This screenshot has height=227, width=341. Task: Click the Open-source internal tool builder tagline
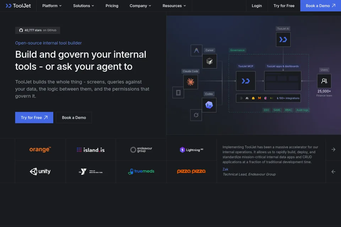(x=49, y=43)
